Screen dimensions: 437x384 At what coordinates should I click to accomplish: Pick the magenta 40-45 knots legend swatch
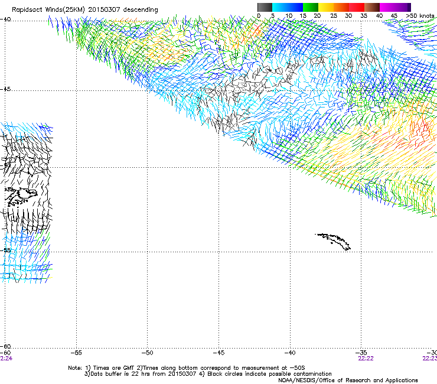click(x=387, y=7)
